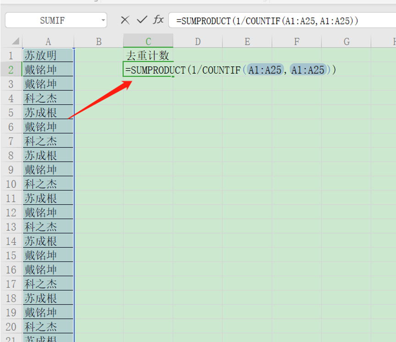Click inside the SUMIF name box
Screen dimensions: 396x342
pyautogui.click(x=52, y=20)
